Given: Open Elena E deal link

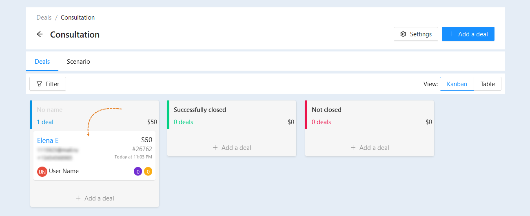Looking at the screenshot, I should coord(48,140).
